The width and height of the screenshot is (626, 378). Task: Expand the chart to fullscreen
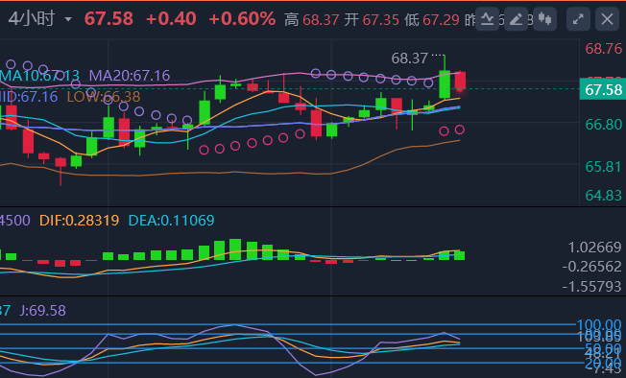point(578,19)
